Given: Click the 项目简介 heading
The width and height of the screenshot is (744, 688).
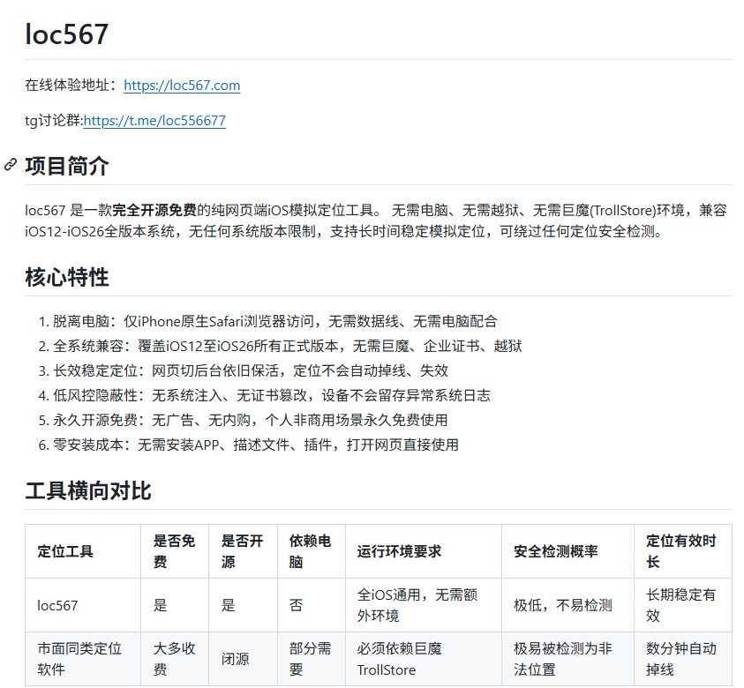Looking at the screenshot, I should click(x=67, y=166).
